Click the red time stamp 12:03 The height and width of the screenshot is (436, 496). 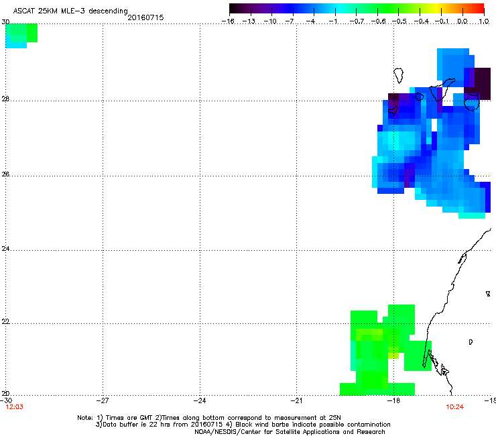point(15,407)
